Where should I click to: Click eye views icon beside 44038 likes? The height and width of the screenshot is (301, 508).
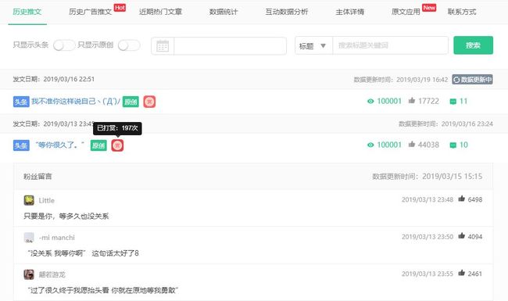tap(370, 145)
